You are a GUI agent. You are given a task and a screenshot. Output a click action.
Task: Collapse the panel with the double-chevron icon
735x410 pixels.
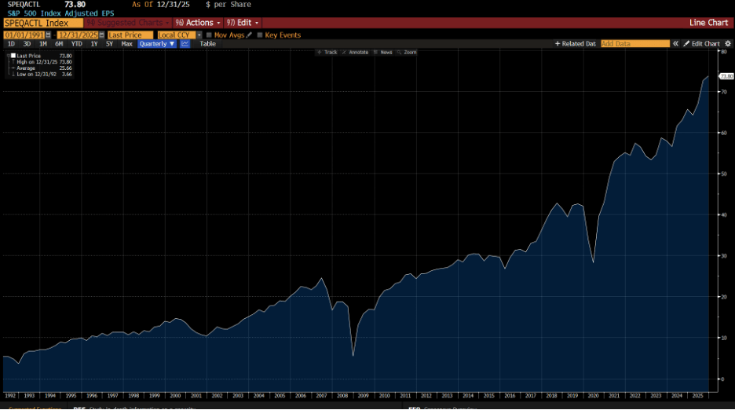click(x=675, y=44)
